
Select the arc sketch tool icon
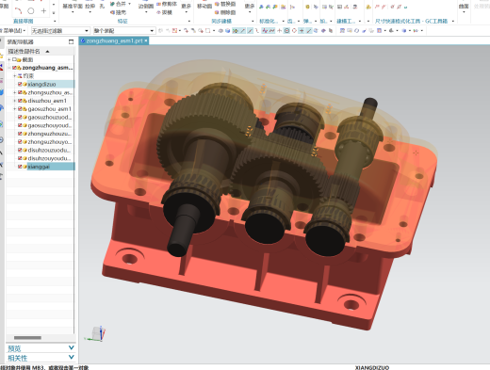(19, 11)
